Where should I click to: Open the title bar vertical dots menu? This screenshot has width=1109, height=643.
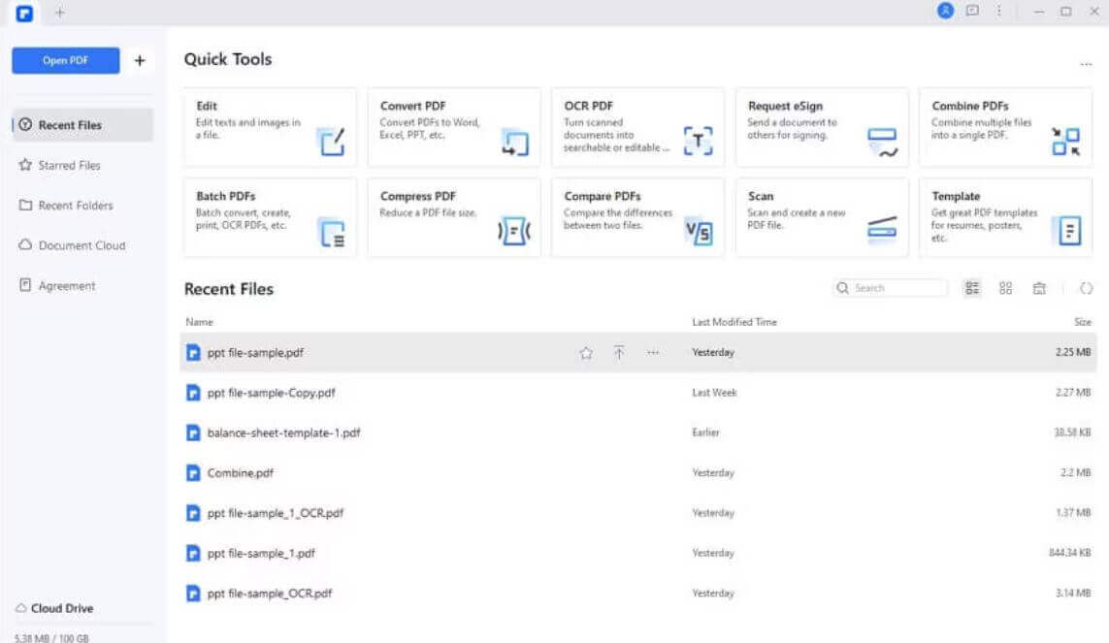click(999, 11)
